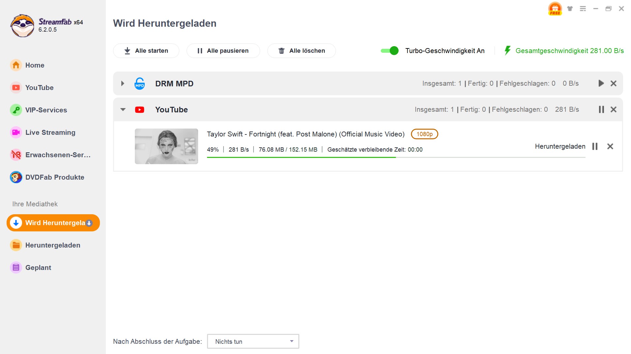This screenshot has height=354, width=631.
Task: Click the Ihre Mediathek heading
Action: [35, 204]
